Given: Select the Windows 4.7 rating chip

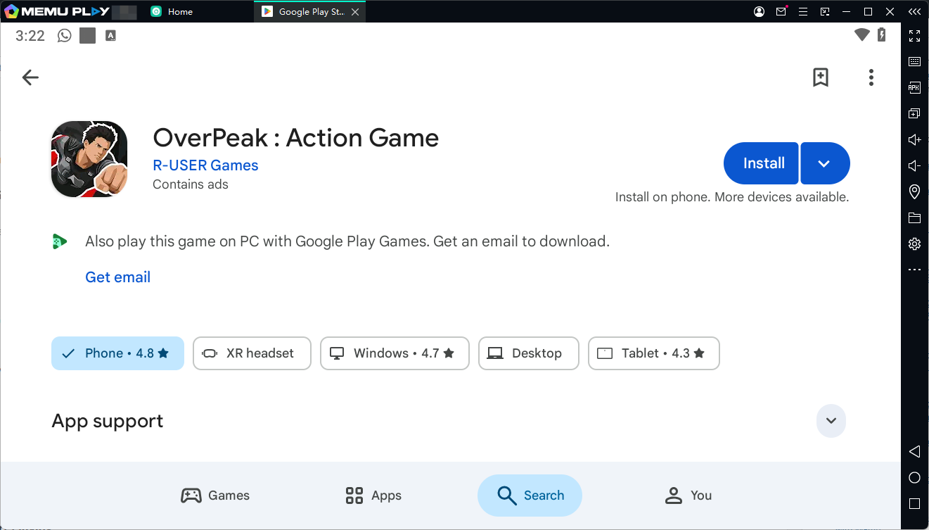Looking at the screenshot, I should click(395, 353).
